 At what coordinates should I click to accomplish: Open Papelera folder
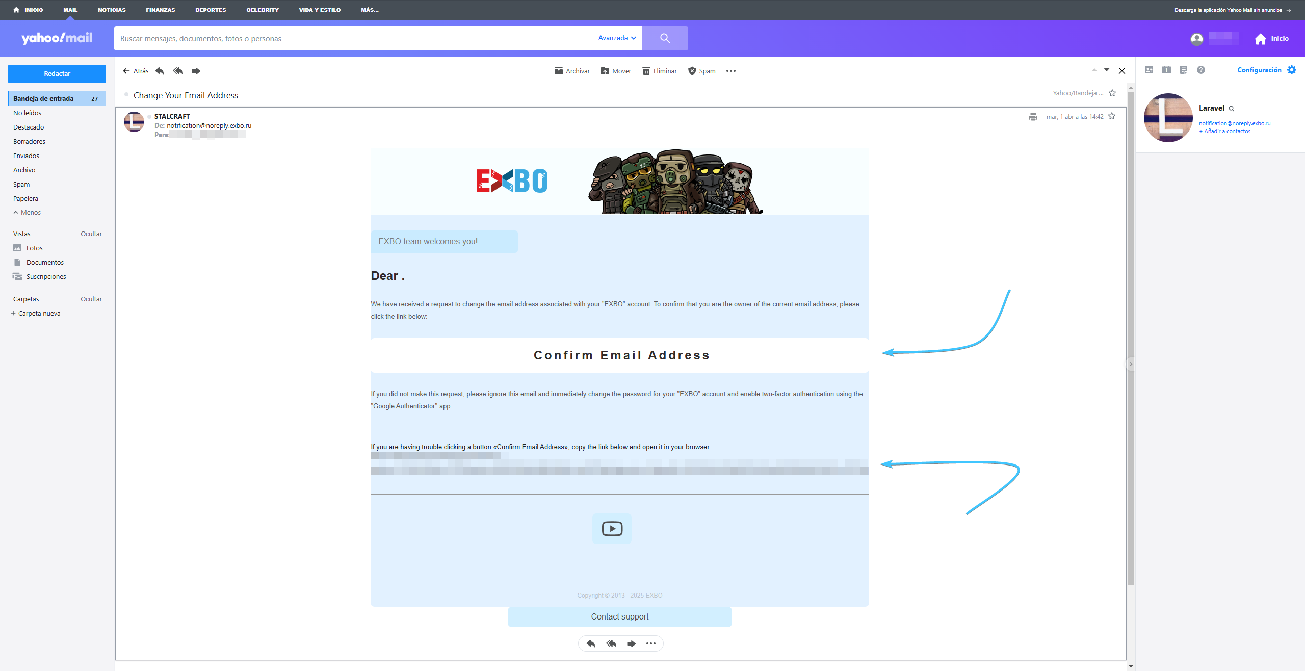pyautogui.click(x=25, y=198)
